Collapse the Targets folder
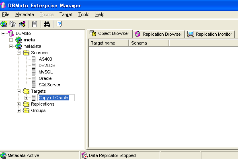The image size is (238, 159). coord(18,91)
